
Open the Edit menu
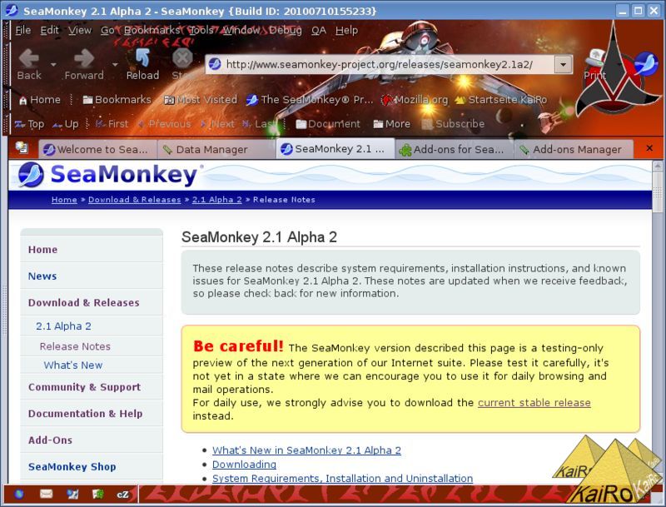click(50, 30)
